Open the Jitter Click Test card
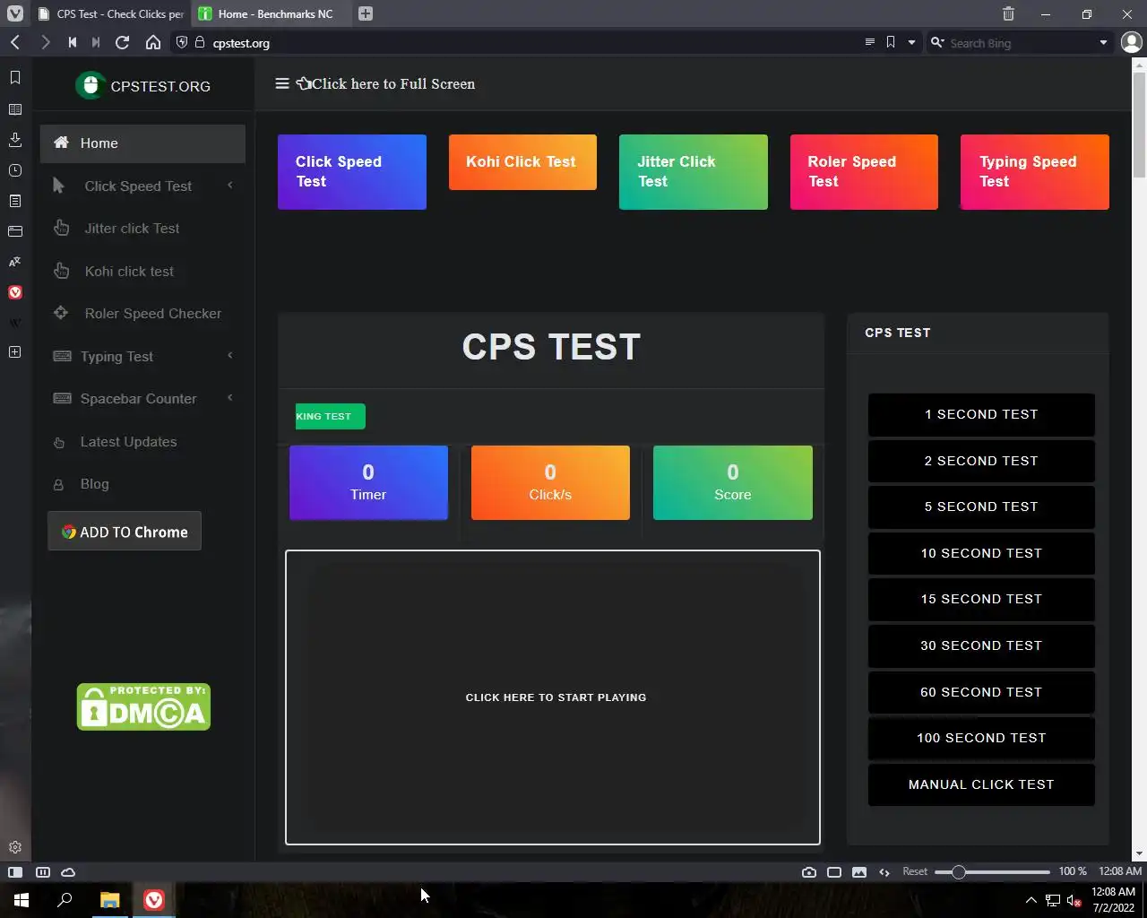Viewport: 1147px width, 918px height. point(694,172)
